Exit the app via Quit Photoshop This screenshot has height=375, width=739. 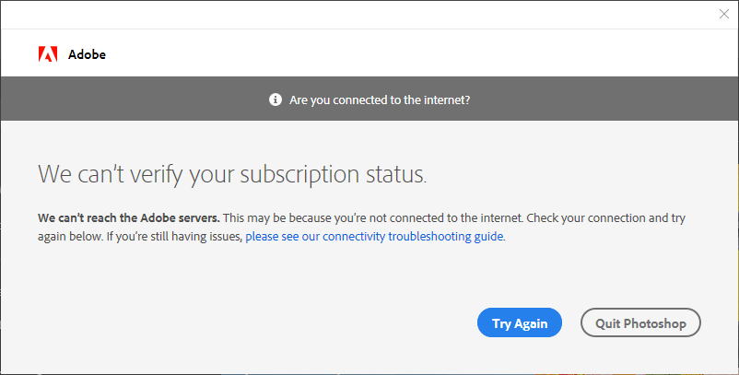tap(640, 322)
